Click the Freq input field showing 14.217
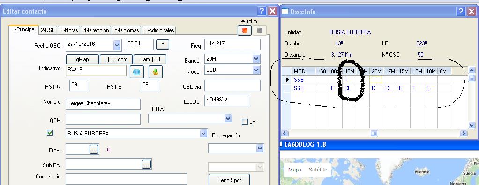Screen dimensions: 479x185 232,44
